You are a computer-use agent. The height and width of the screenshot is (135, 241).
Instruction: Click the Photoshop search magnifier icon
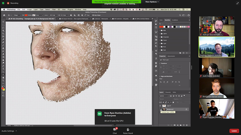click(180, 15)
